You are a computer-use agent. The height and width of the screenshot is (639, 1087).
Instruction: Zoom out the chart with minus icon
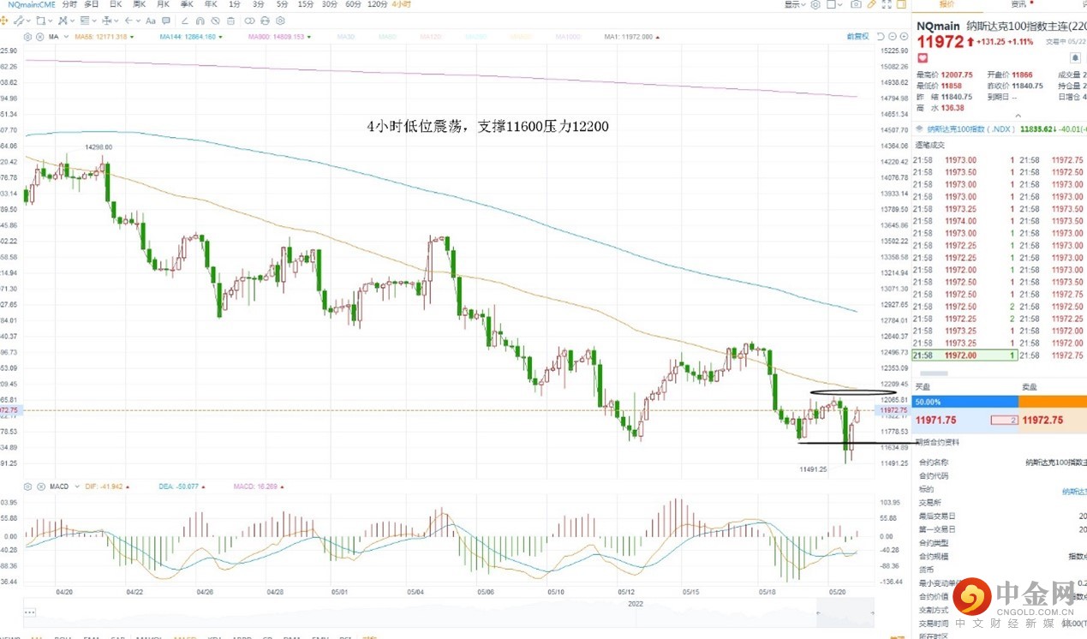[x=892, y=37]
